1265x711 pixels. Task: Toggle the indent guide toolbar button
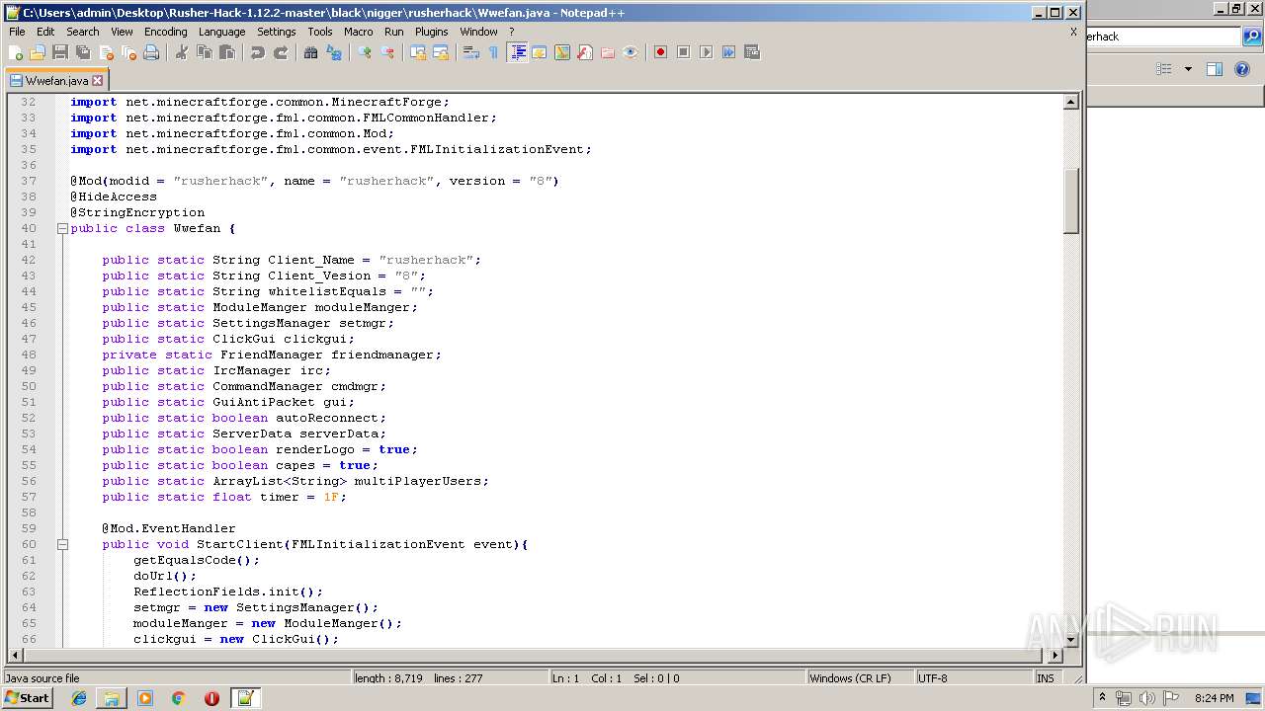[517, 52]
